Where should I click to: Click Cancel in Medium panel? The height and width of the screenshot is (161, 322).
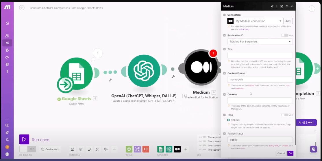[x=281, y=154]
